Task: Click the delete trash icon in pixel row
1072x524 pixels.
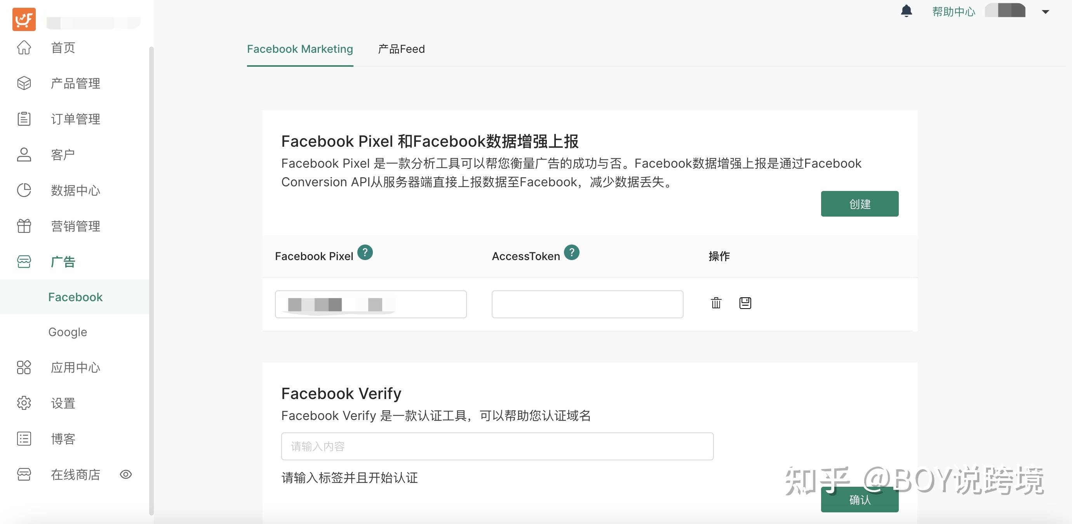Action: point(716,303)
